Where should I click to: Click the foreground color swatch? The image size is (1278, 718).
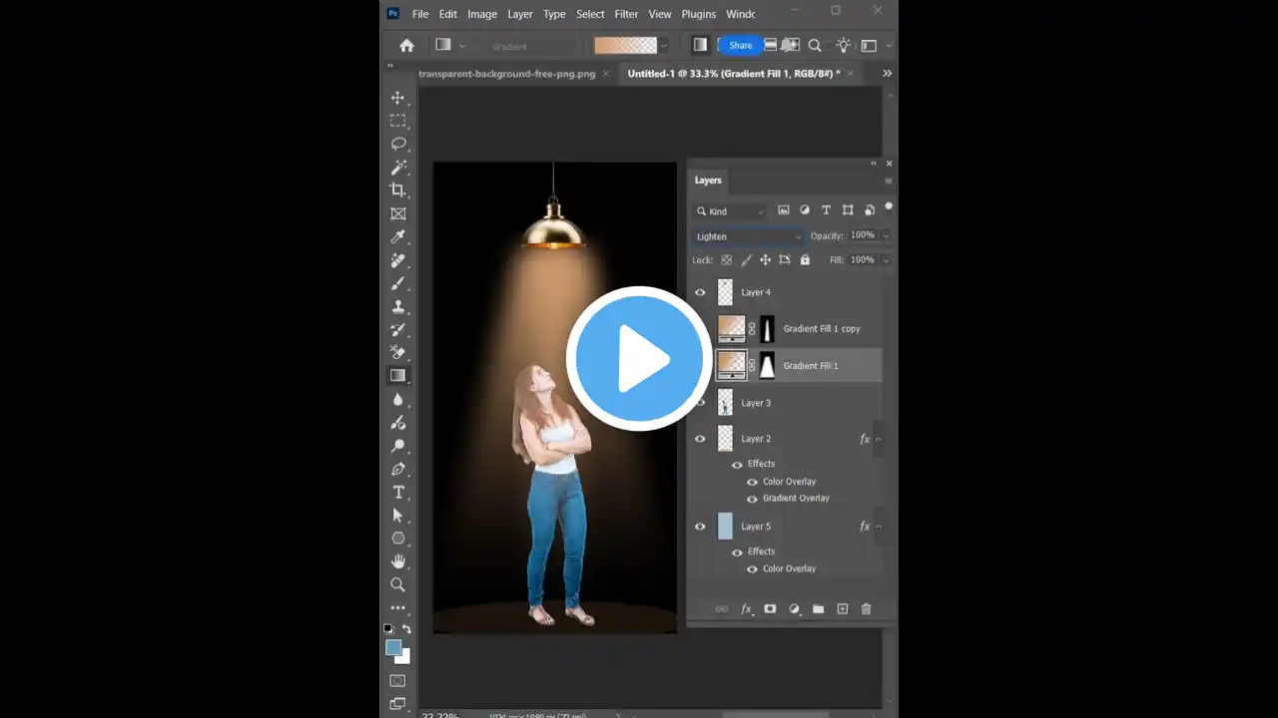point(394,648)
